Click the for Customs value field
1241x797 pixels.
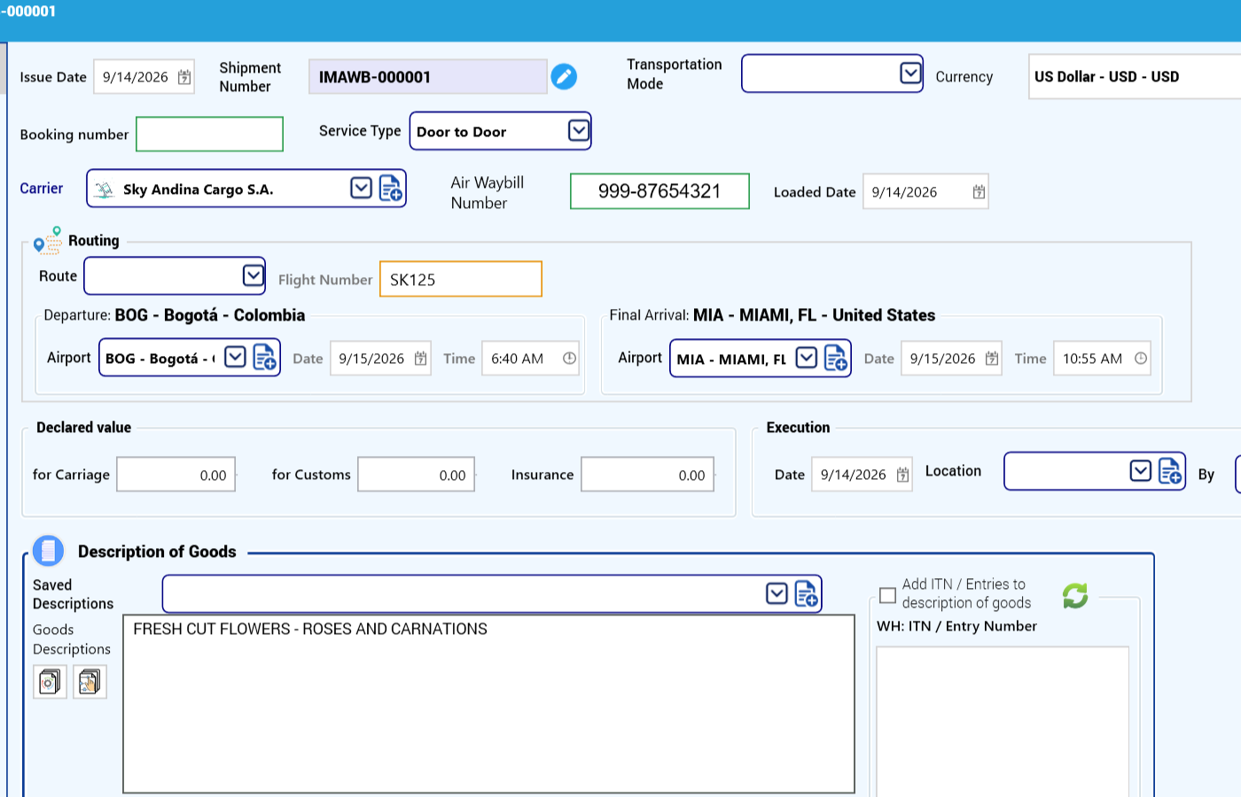coord(416,475)
